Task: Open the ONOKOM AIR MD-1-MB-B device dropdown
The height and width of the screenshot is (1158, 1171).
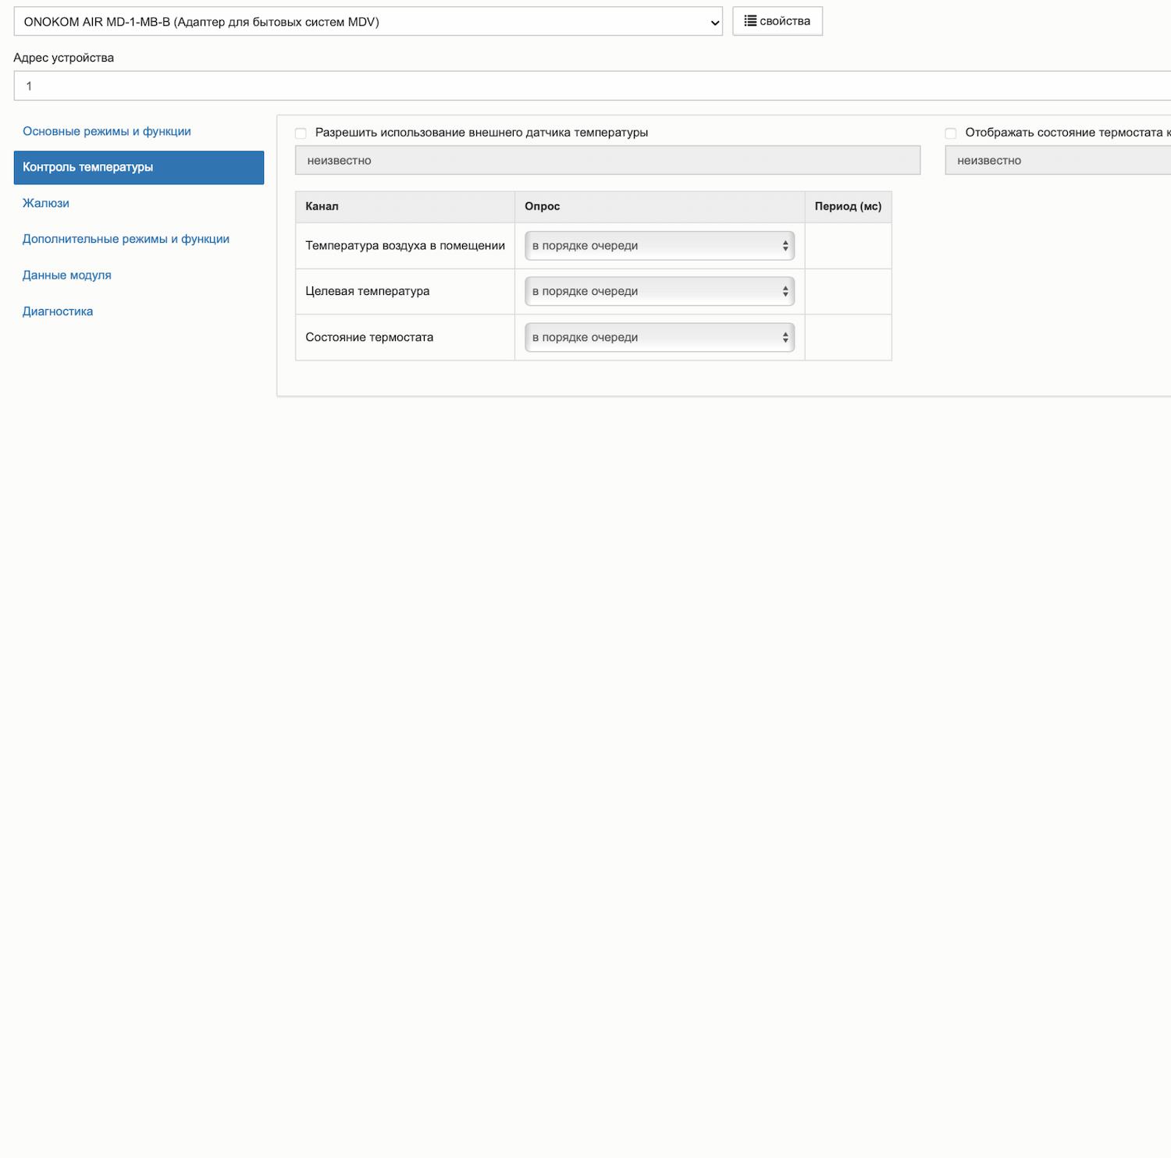Action: click(x=368, y=22)
